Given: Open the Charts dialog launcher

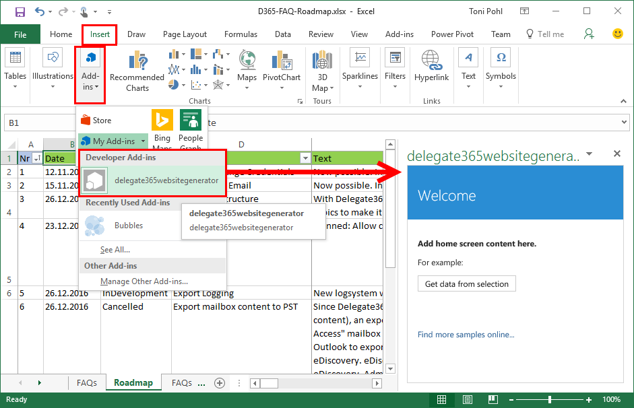Looking at the screenshot, I should point(299,100).
